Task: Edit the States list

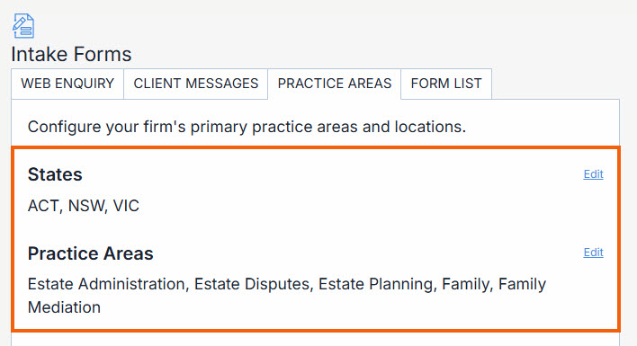Action: click(593, 174)
